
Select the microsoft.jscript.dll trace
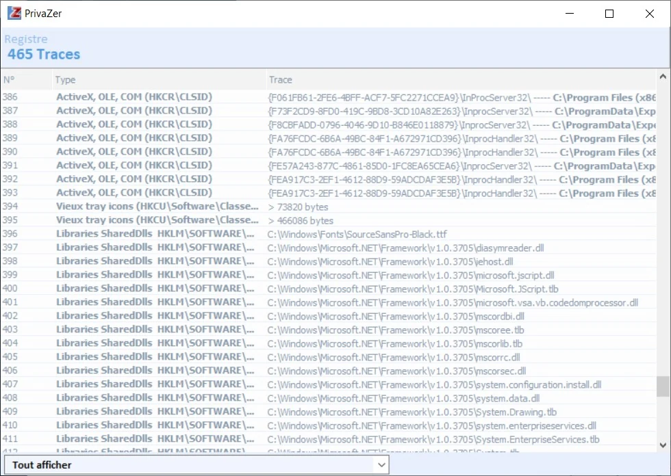[x=328, y=275]
